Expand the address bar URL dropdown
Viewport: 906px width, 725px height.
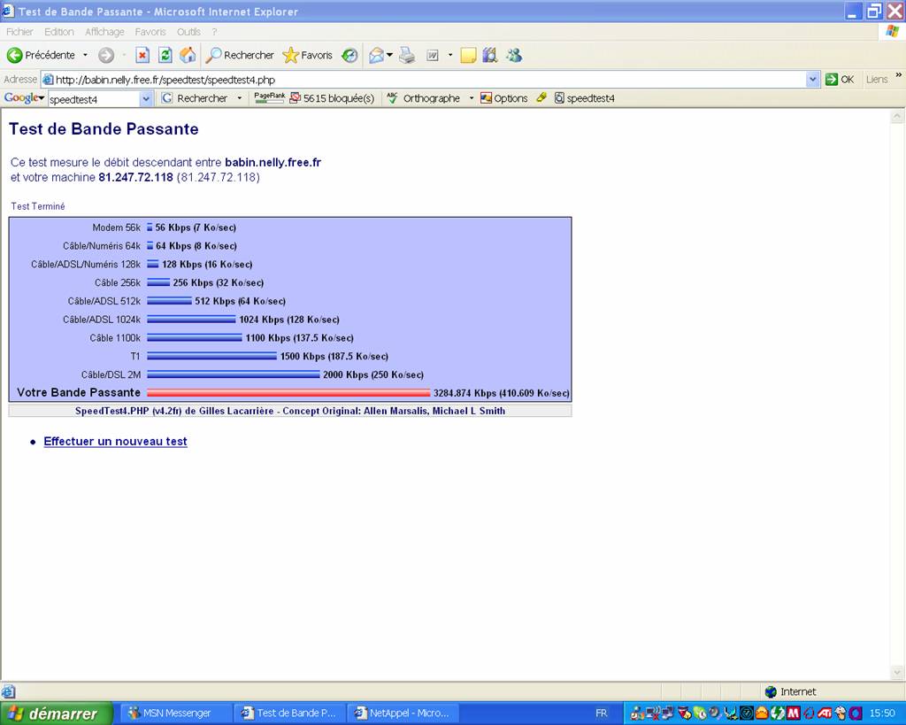(x=813, y=79)
